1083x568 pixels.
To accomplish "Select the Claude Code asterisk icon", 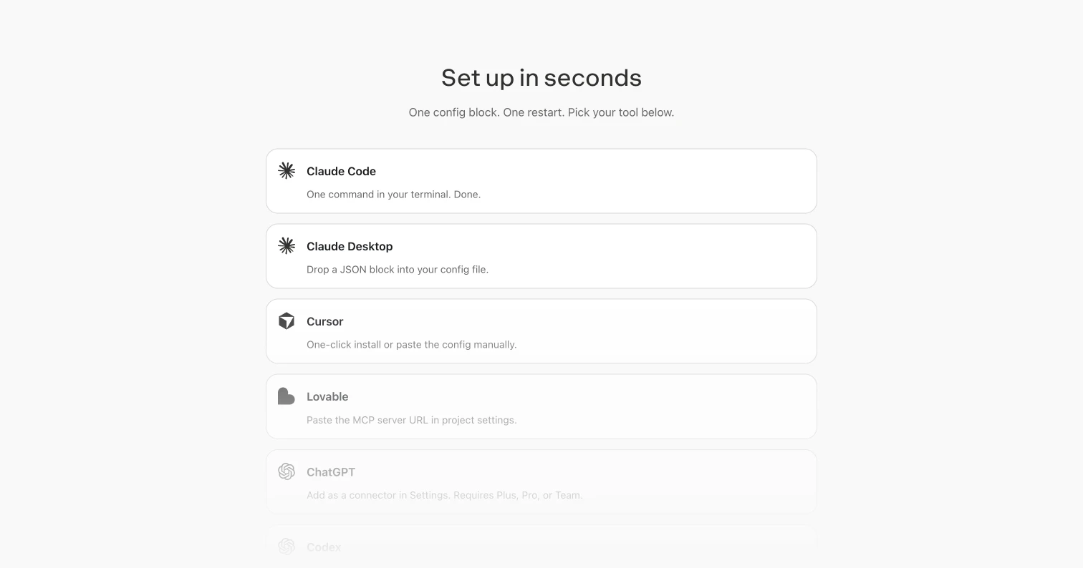I will coord(287,171).
